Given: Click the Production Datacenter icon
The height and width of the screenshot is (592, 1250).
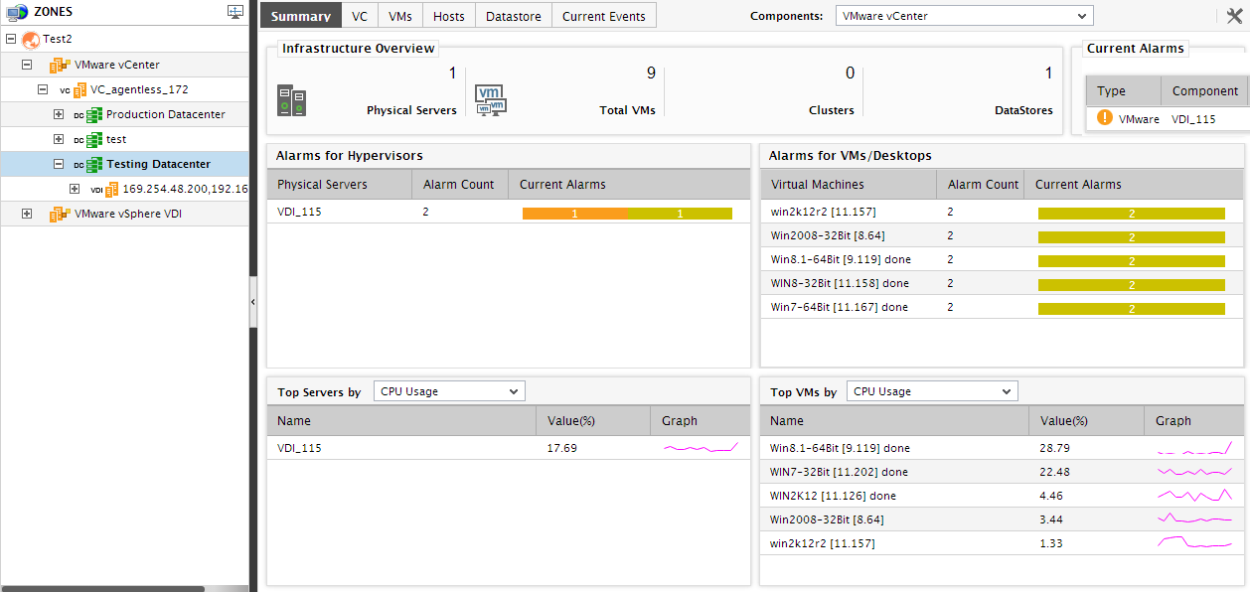Looking at the screenshot, I should click(95, 114).
